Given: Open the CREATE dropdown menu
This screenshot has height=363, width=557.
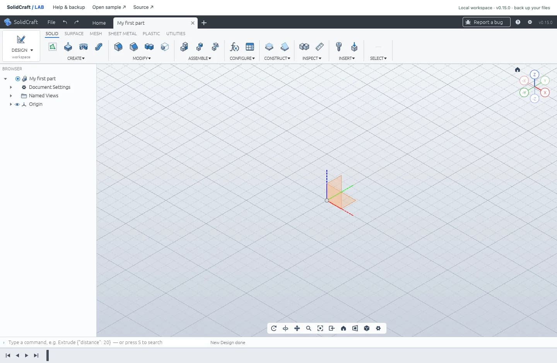Looking at the screenshot, I should coord(76,58).
